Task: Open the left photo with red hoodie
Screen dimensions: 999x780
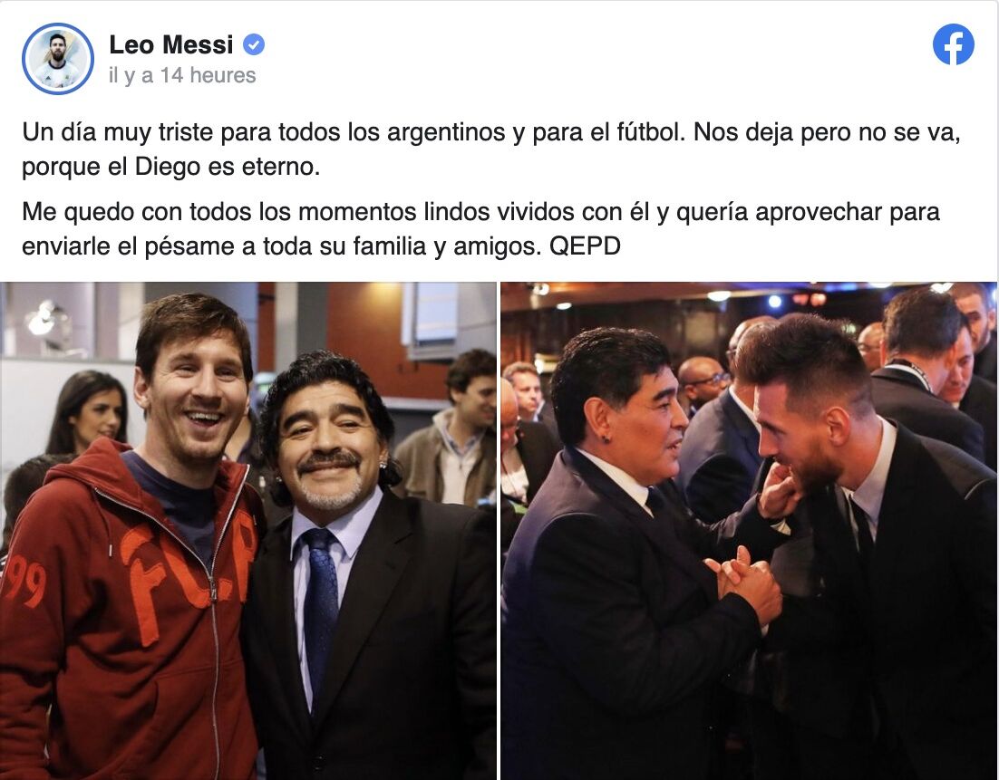Action: [247, 531]
